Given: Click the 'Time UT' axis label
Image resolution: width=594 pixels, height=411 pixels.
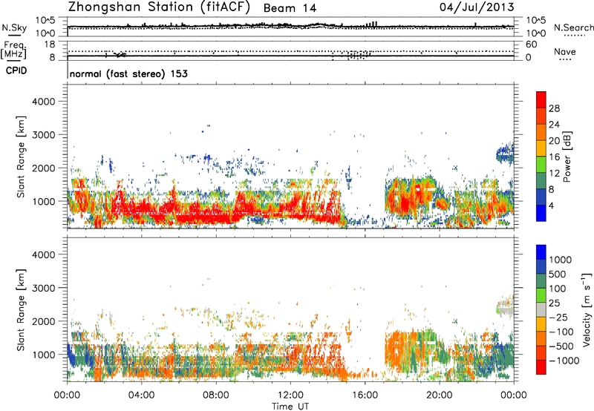Looking at the screenshot, I should click(290, 406).
